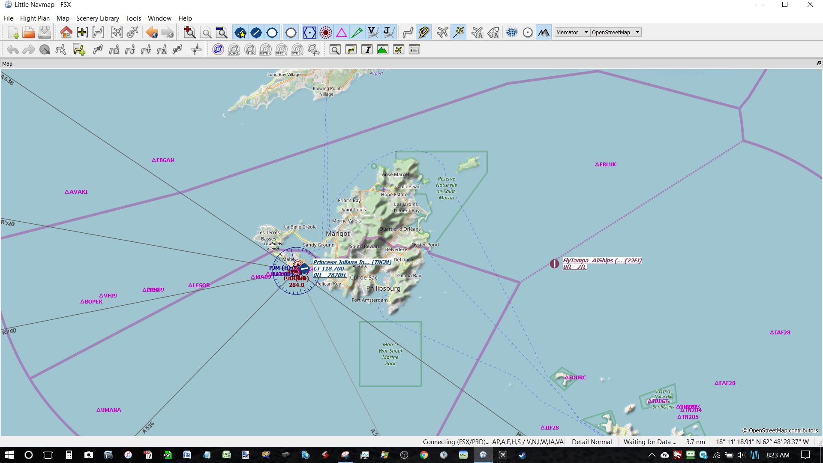Toggle display of Victor airways
This screenshot has height=463, width=823.
click(x=372, y=32)
